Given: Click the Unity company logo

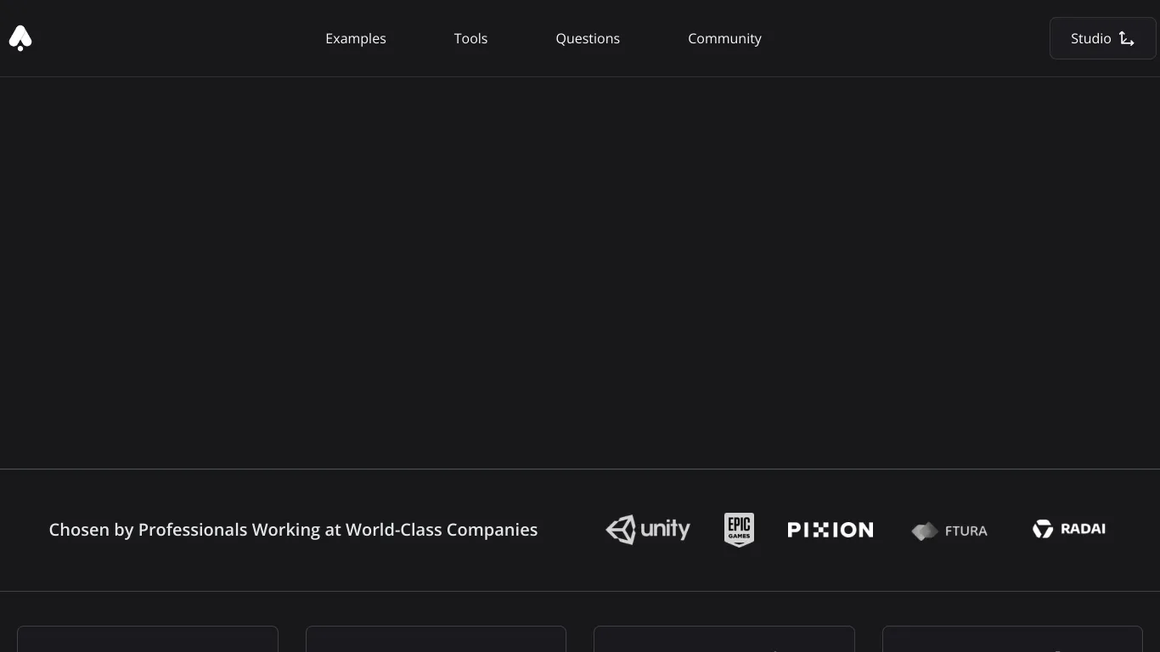Looking at the screenshot, I should pos(647,529).
